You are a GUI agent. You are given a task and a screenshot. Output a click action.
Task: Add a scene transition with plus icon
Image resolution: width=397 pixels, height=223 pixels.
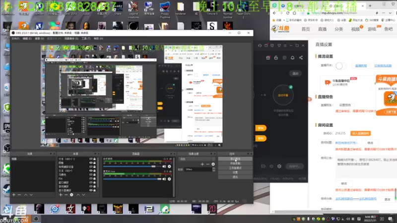202,164
